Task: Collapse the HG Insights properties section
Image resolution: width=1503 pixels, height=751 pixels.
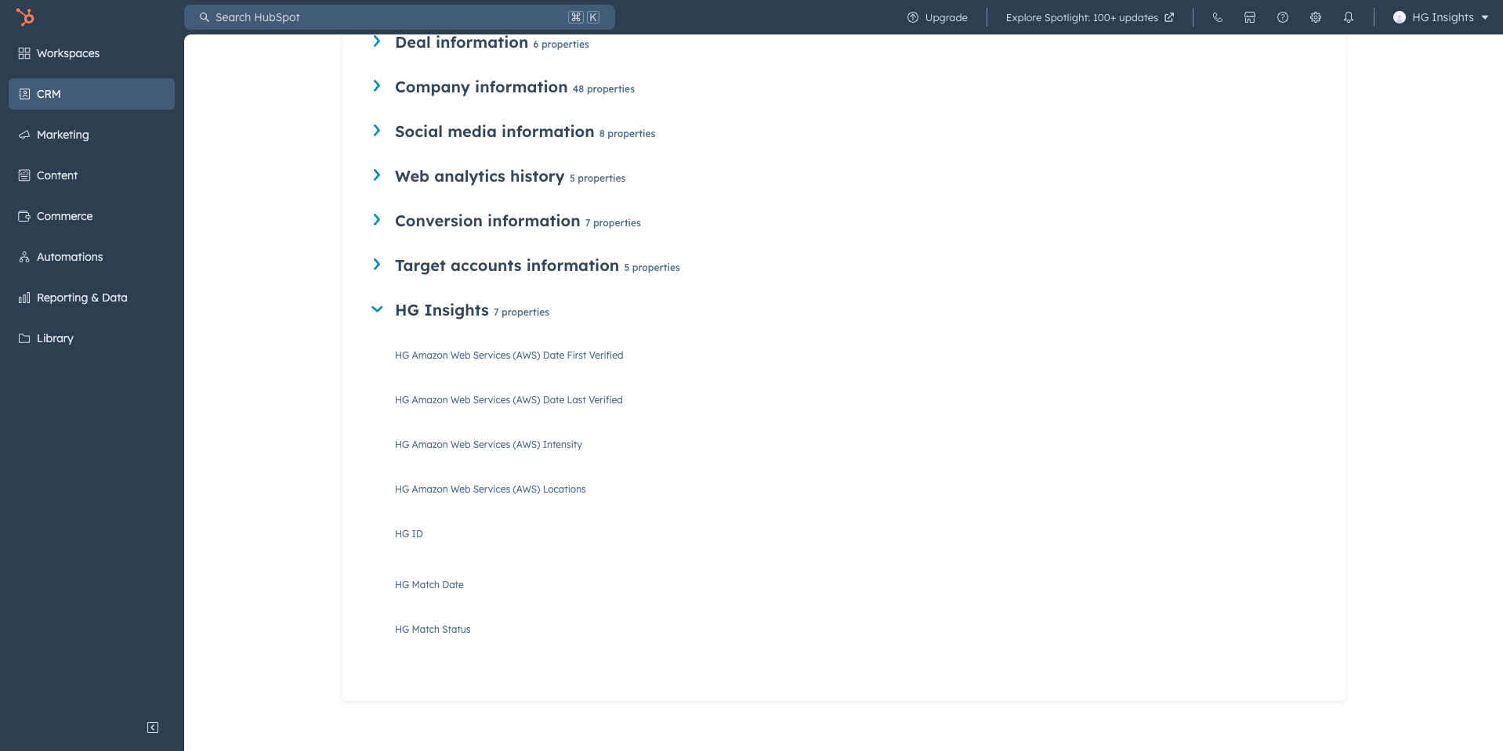Action: coord(377,309)
